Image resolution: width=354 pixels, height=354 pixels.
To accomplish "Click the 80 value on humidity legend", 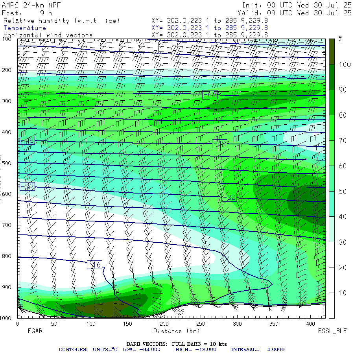I will [x=343, y=115].
